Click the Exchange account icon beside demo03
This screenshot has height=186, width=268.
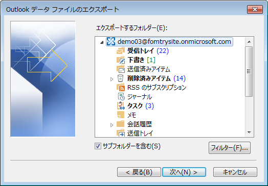pyautogui.click(x=111, y=42)
